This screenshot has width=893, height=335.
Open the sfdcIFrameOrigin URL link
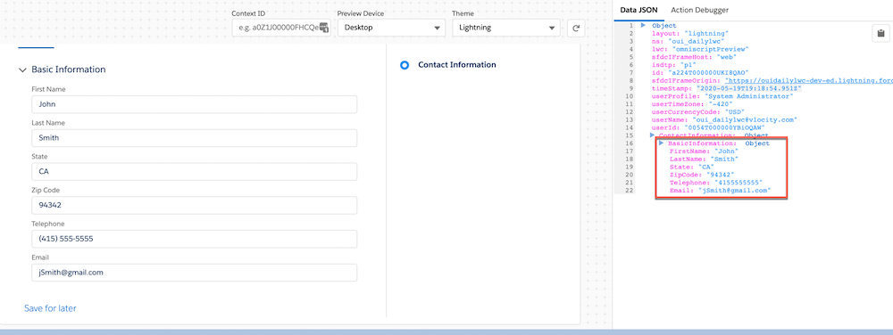809,81
